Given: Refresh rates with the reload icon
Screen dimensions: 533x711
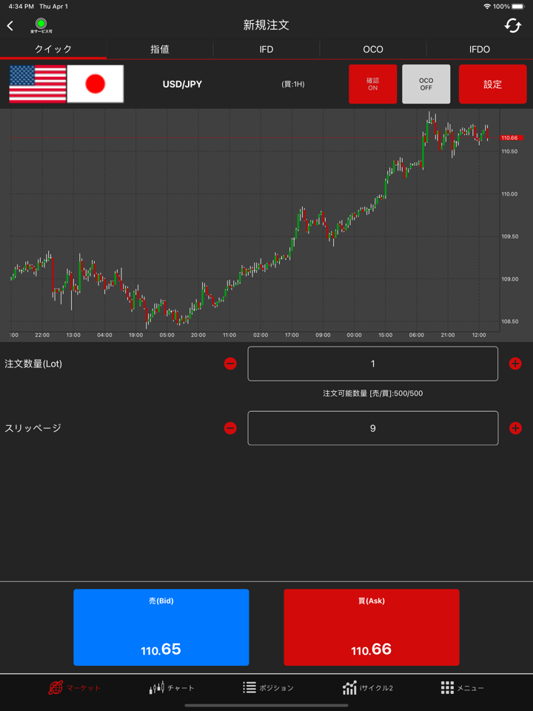Looking at the screenshot, I should 512,26.
